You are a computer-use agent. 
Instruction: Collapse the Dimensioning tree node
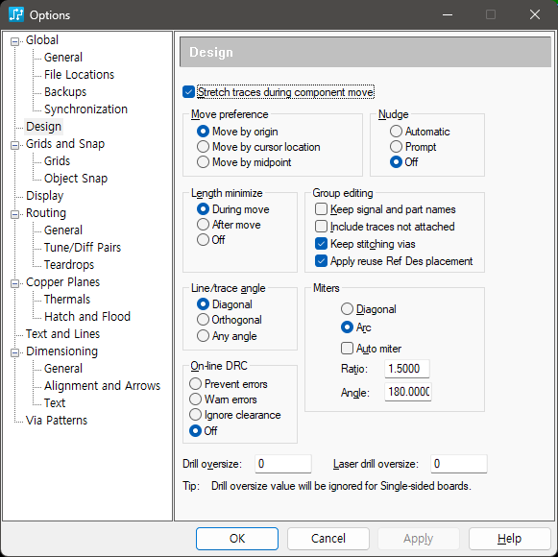click(x=14, y=352)
